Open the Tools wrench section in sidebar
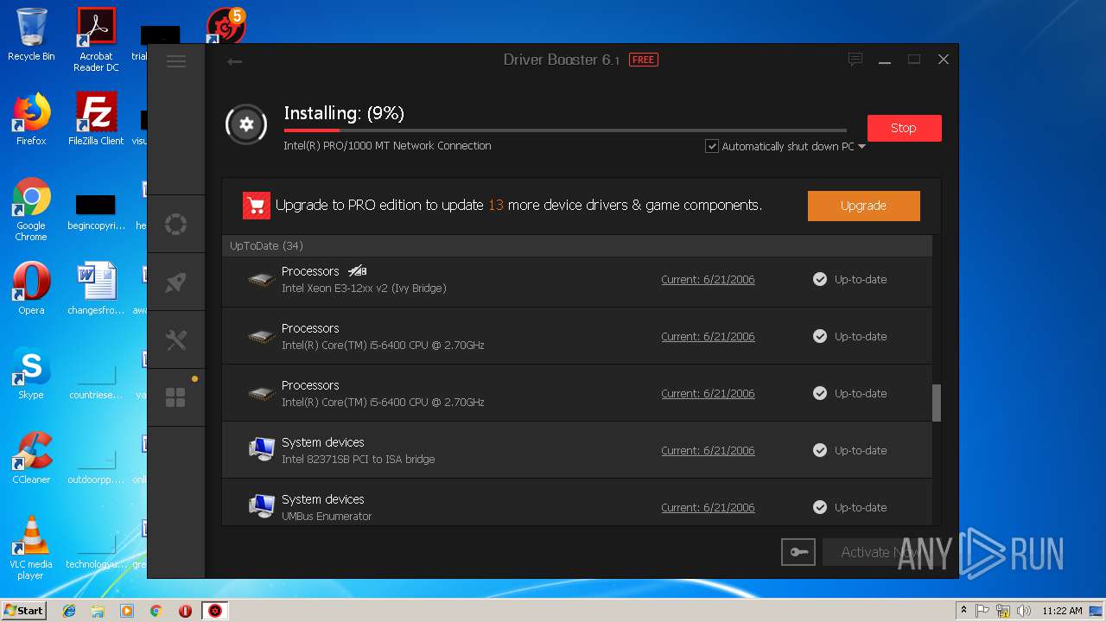 (x=175, y=340)
